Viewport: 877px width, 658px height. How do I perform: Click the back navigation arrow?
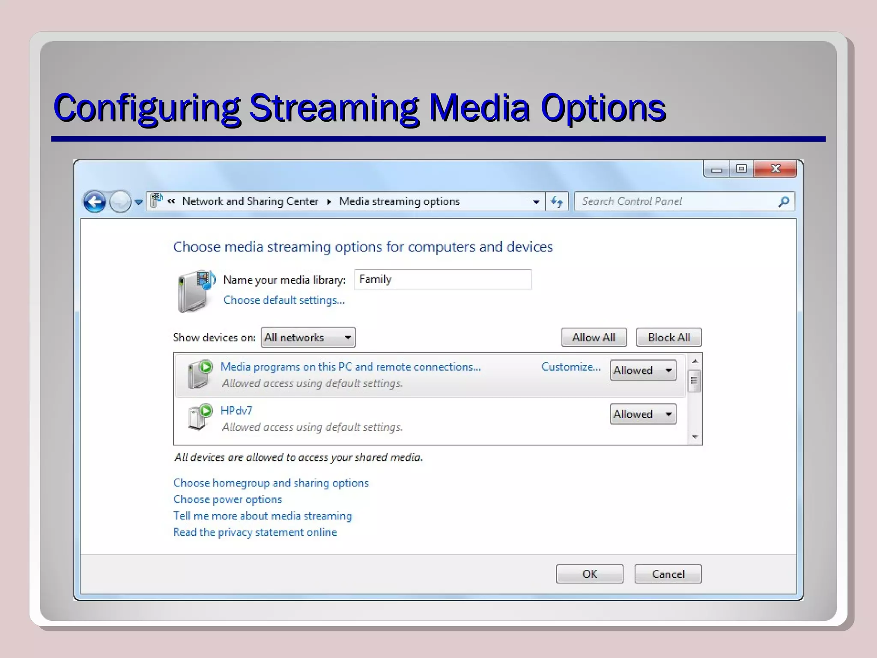[x=94, y=201]
